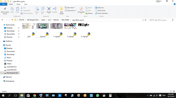Open Local Disk (C:)
Screen dimensions: 176x98
pyautogui.click(x=11, y=67)
